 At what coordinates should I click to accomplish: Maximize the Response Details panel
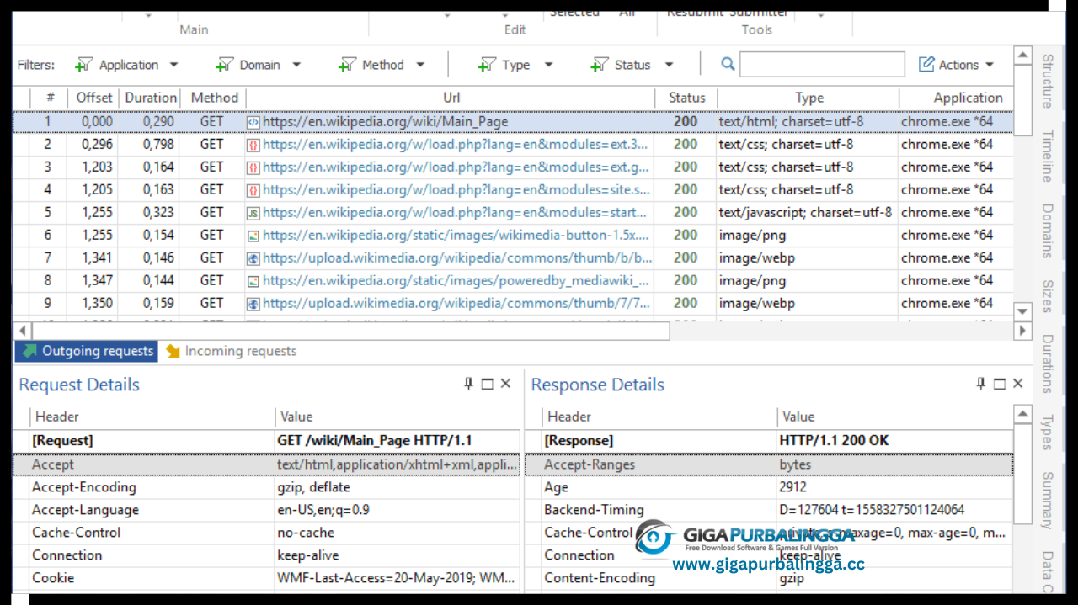click(999, 384)
